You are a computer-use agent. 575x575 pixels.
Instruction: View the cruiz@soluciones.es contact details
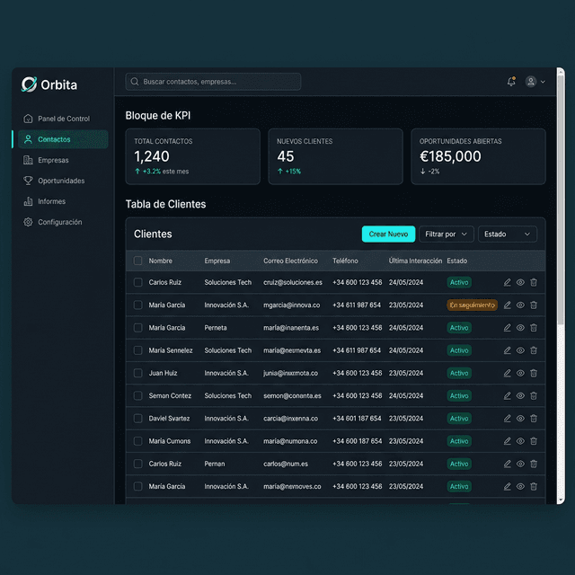pos(520,282)
